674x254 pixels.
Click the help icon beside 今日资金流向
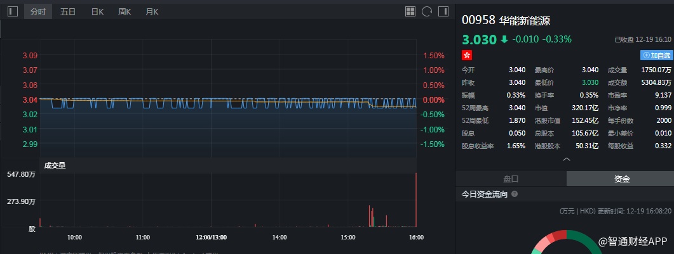pos(515,194)
